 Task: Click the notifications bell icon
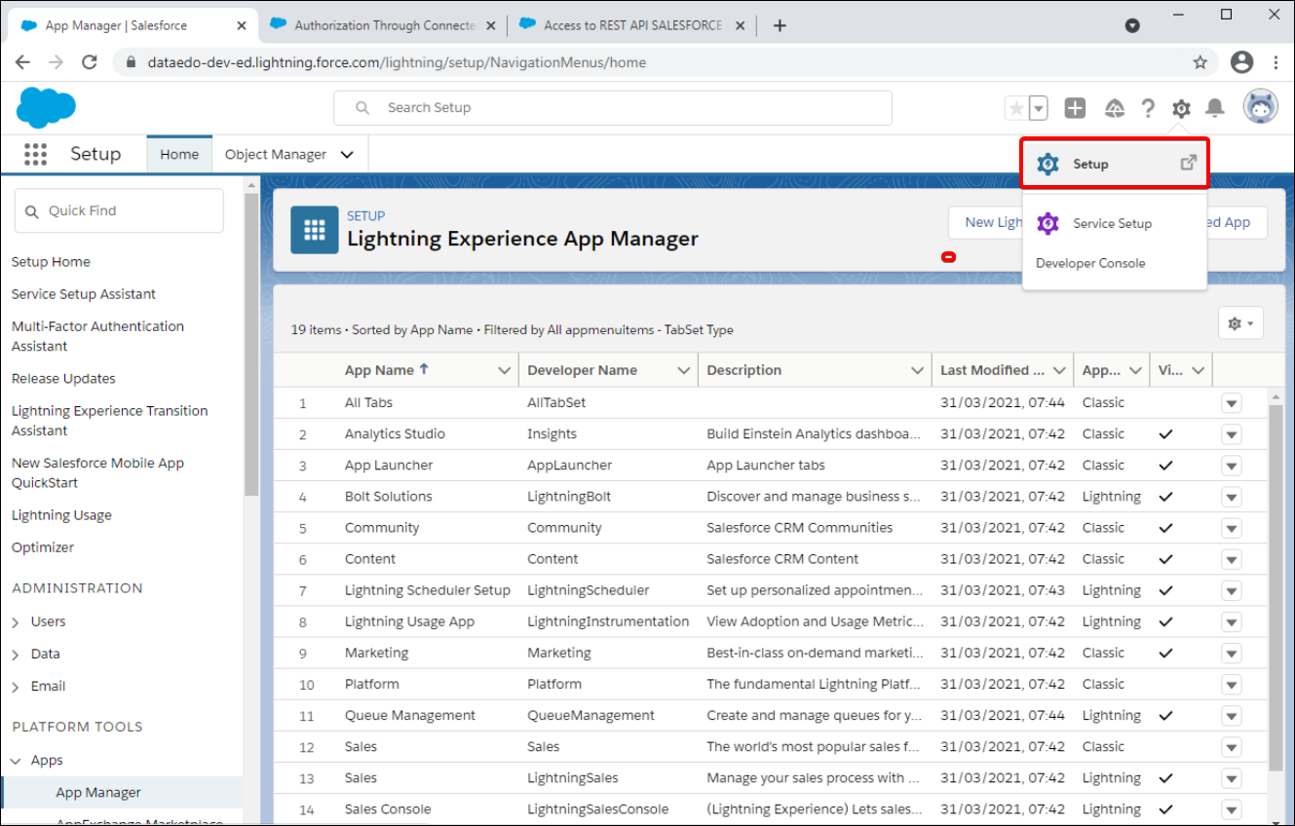[x=1215, y=108]
